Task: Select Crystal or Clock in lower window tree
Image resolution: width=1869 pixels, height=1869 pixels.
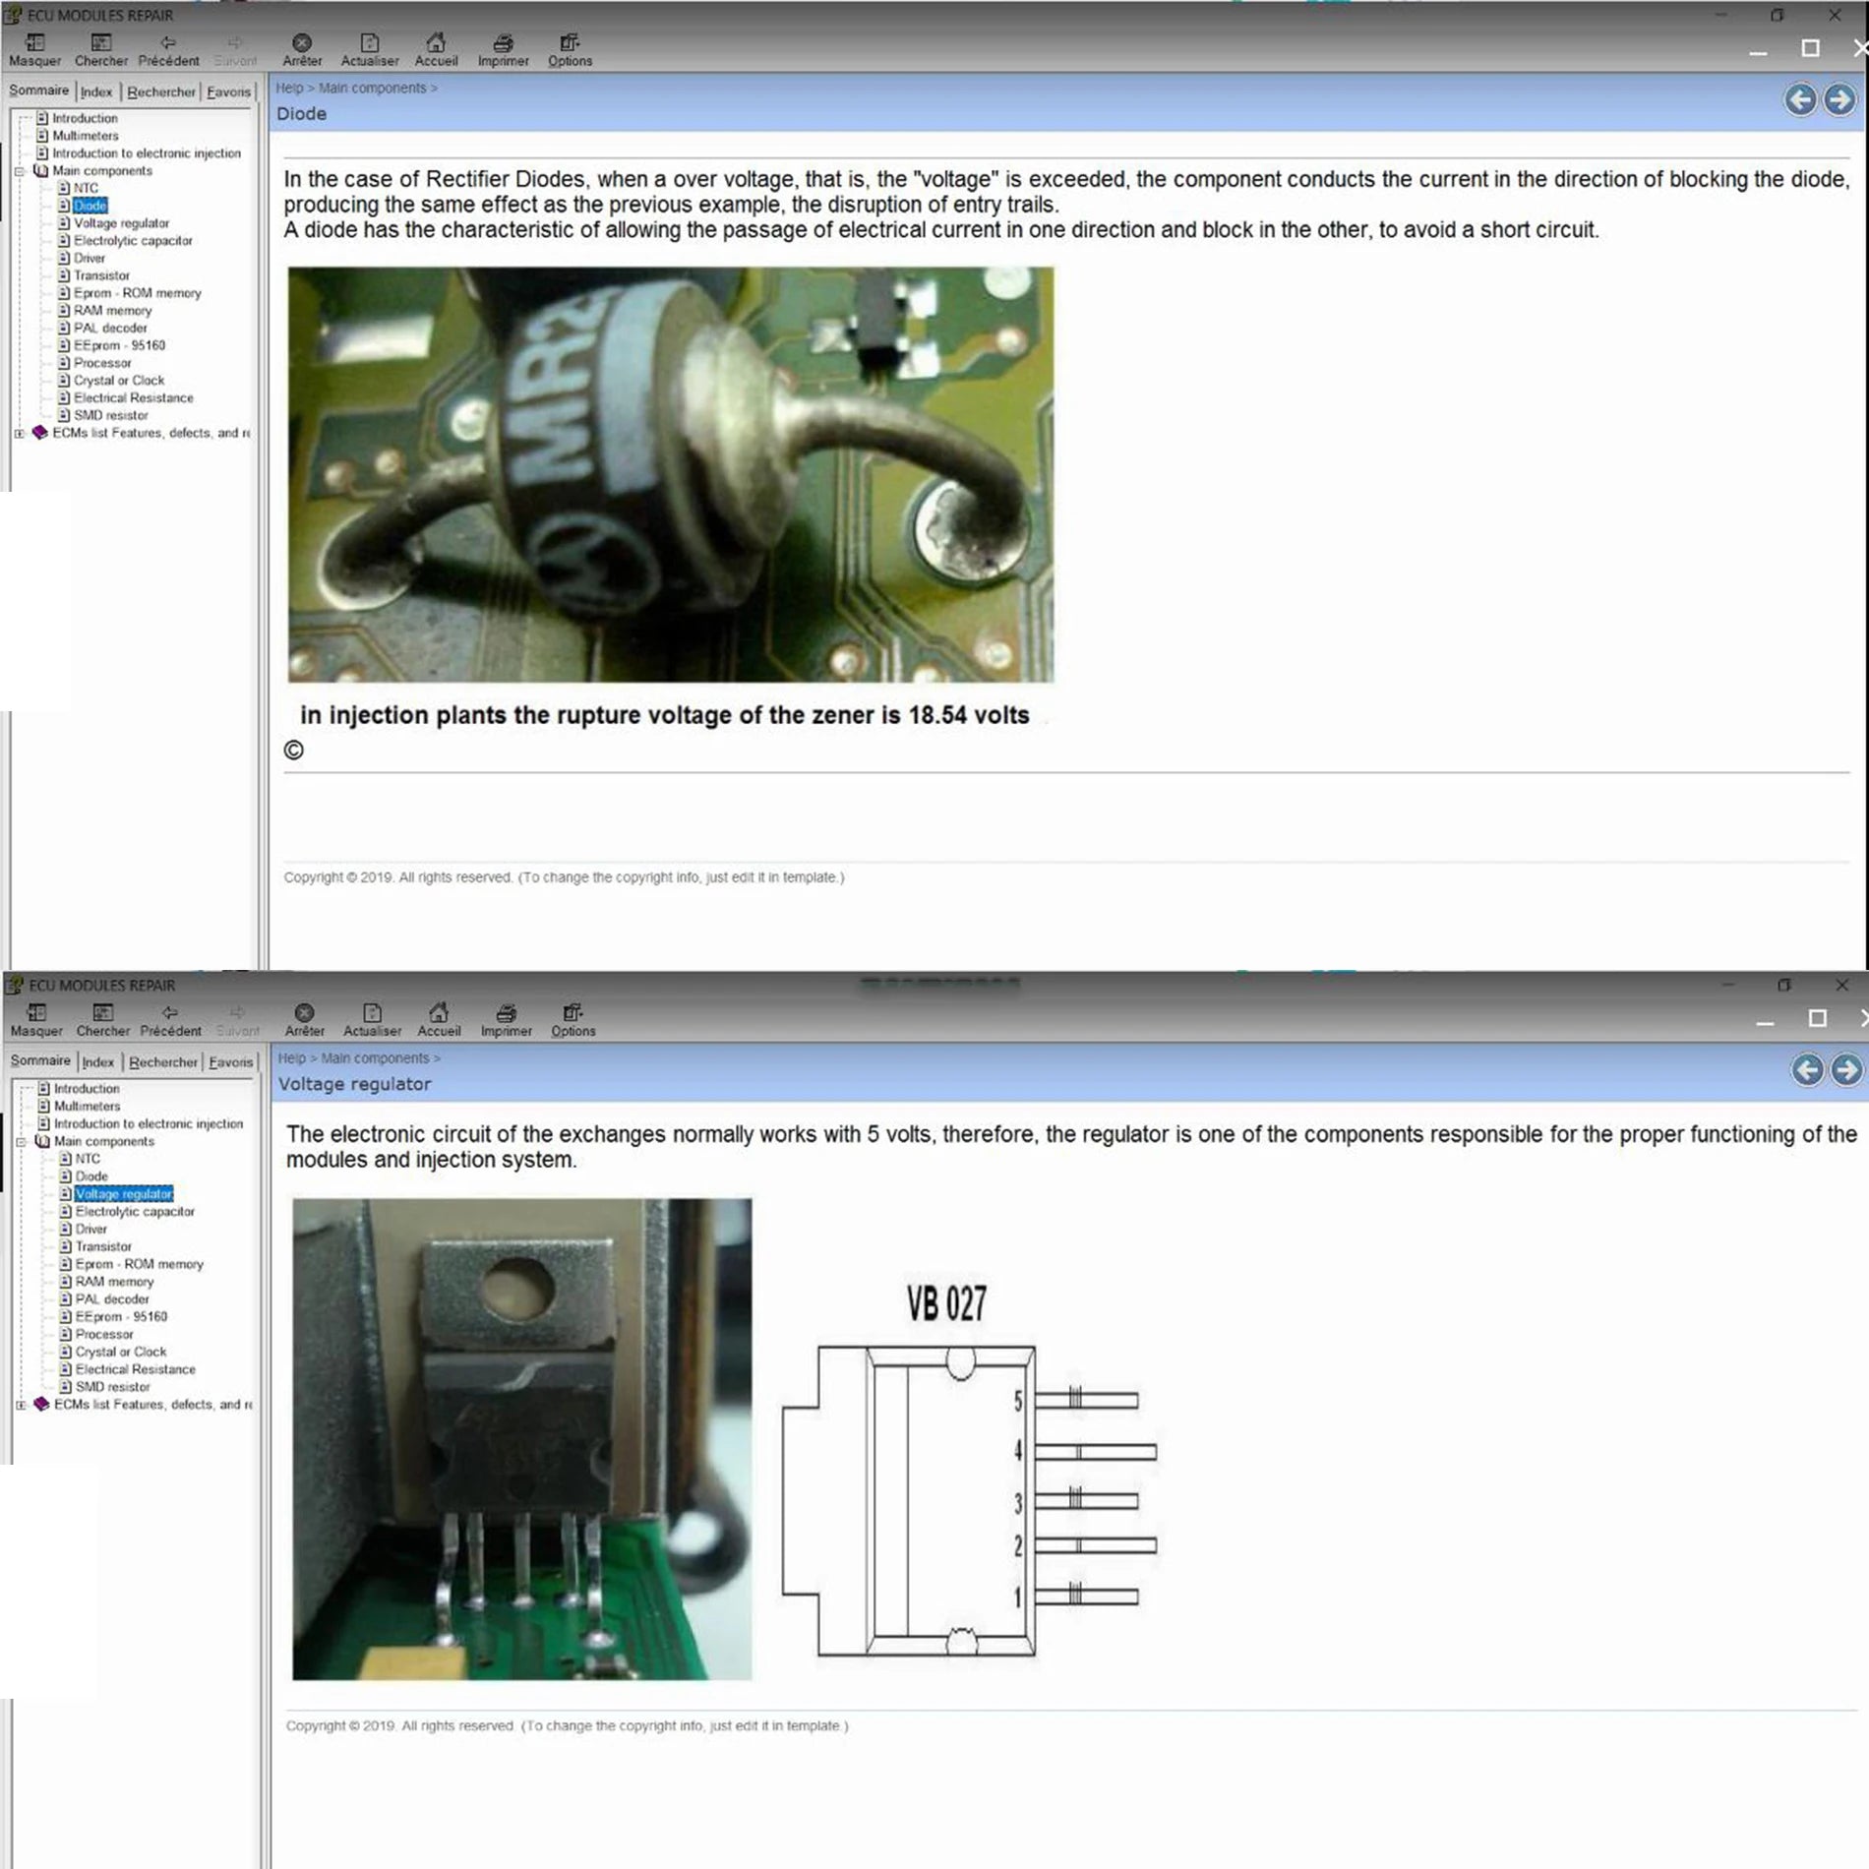Action: (121, 1353)
